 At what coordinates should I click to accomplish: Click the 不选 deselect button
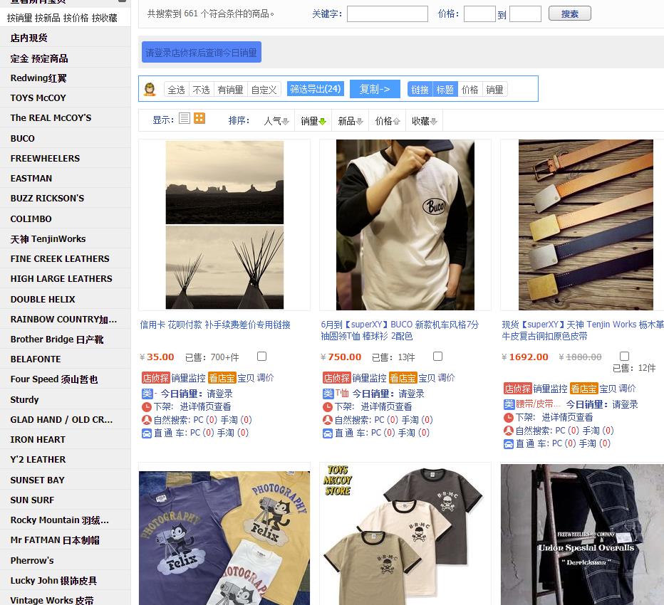click(201, 90)
